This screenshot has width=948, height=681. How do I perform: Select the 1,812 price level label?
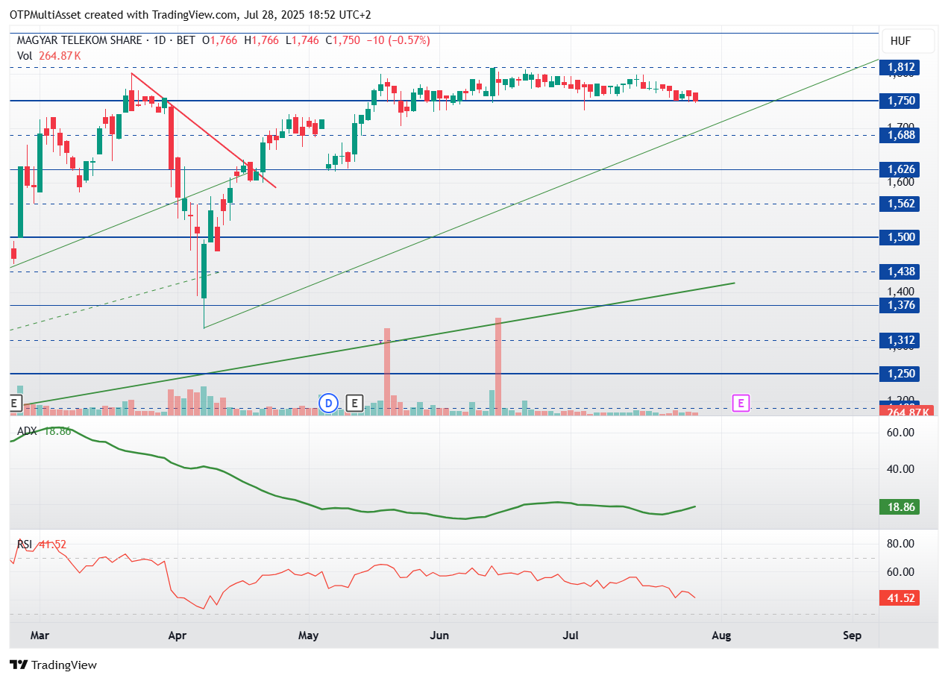(x=901, y=68)
